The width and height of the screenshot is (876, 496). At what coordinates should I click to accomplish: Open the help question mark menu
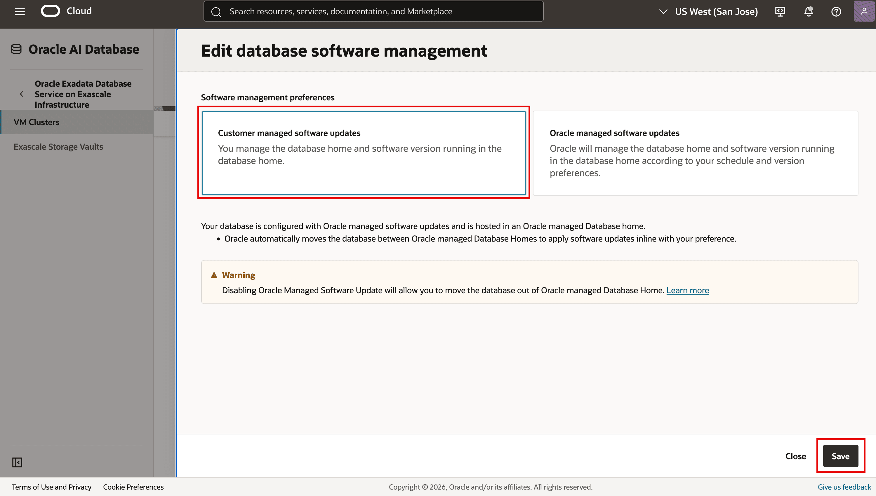836,12
